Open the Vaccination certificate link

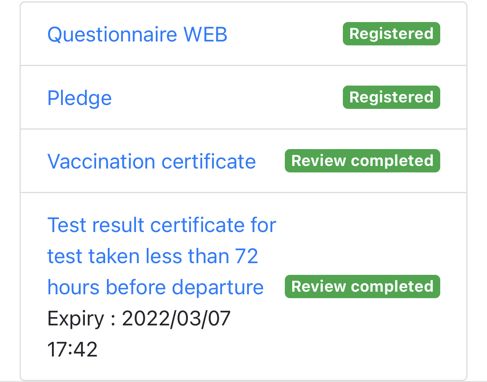coord(152,161)
